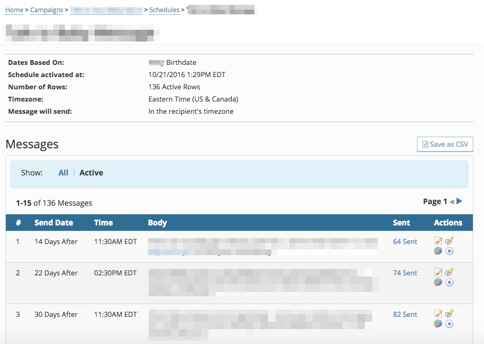Click the stop icon for message 1
The height and width of the screenshot is (344, 484).
[449, 251]
